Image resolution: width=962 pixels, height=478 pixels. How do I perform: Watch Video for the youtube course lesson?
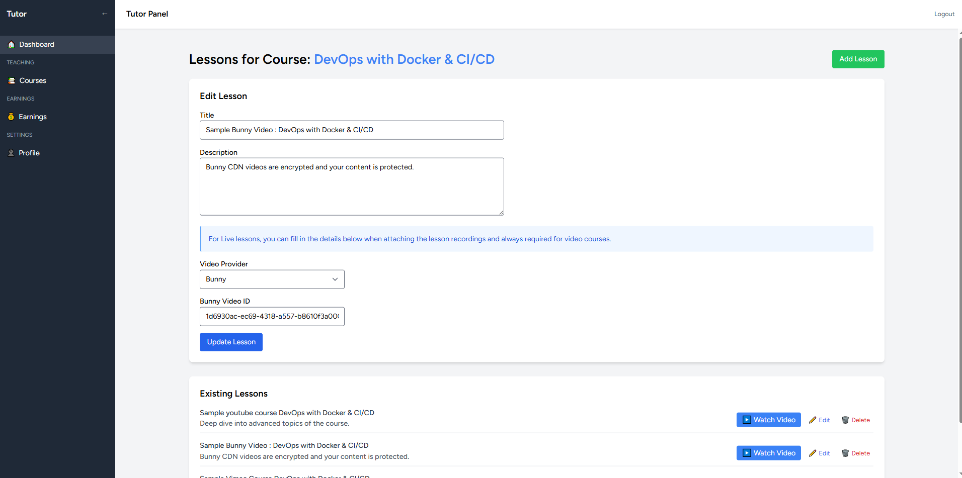(x=768, y=420)
